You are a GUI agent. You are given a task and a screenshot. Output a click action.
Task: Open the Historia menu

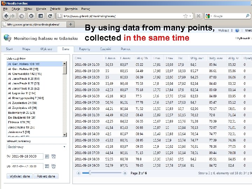coord(41,9)
